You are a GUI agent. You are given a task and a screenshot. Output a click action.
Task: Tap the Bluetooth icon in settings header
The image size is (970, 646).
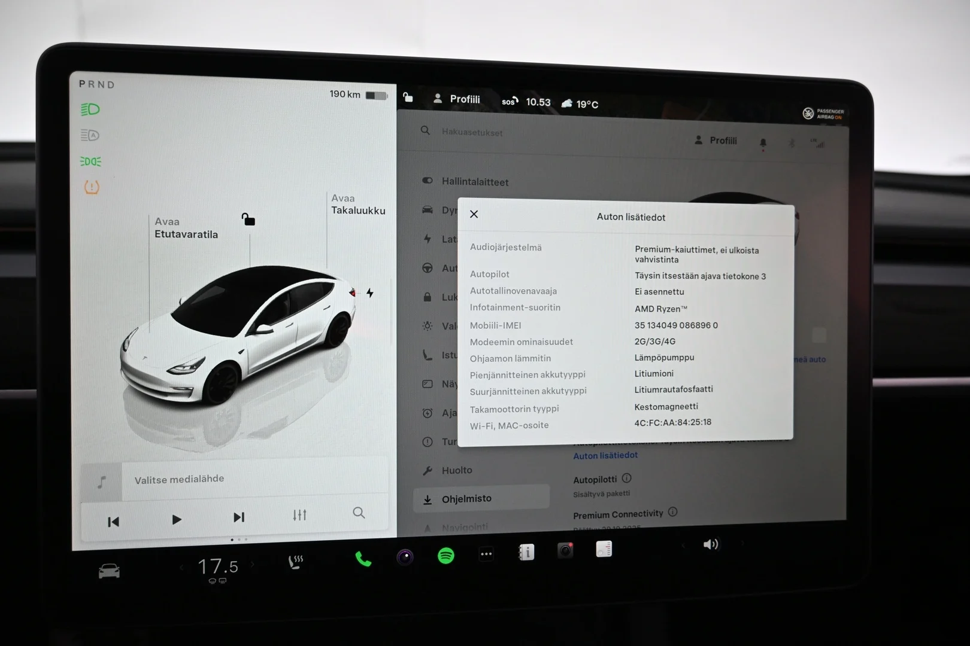[x=791, y=143]
